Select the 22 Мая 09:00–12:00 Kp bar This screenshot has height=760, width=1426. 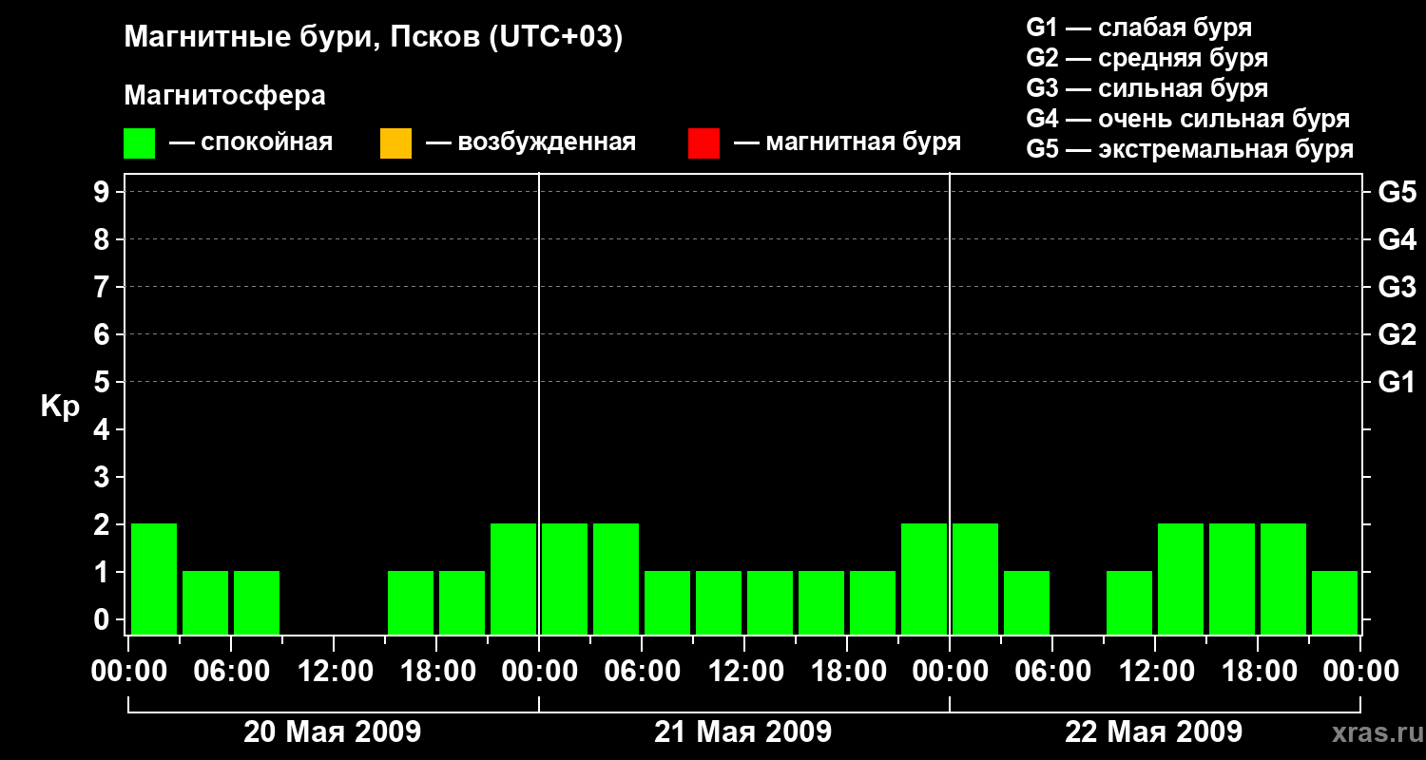coord(1129,602)
